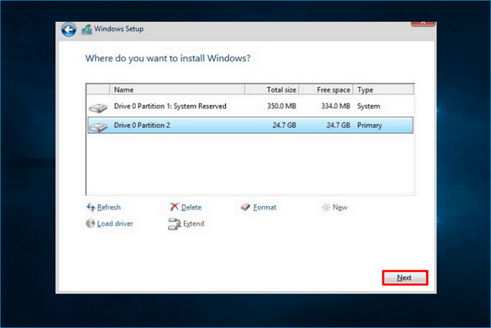Click the Load driver disc icon

click(x=90, y=224)
